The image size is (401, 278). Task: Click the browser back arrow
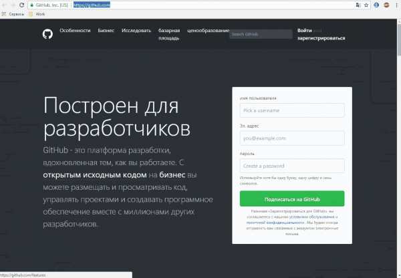point(4,4)
